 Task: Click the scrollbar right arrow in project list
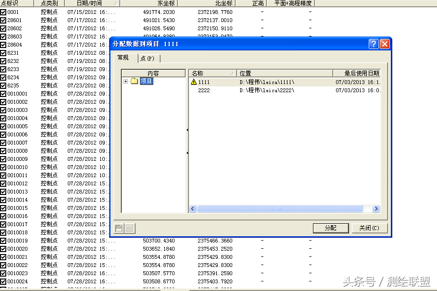(376, 209)
